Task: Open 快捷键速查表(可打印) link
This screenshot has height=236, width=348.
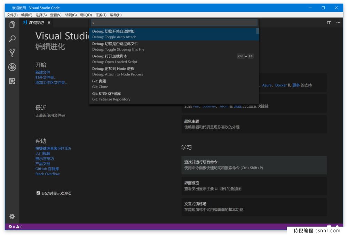Action: coord(53,148)
